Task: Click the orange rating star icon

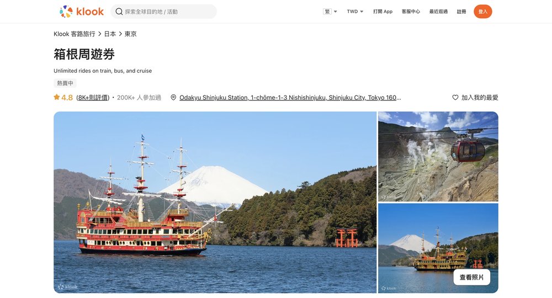Action: [x=57, y=97]
